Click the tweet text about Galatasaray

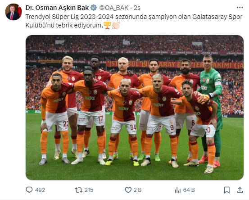pyautogui.click(x=134, y=21)
